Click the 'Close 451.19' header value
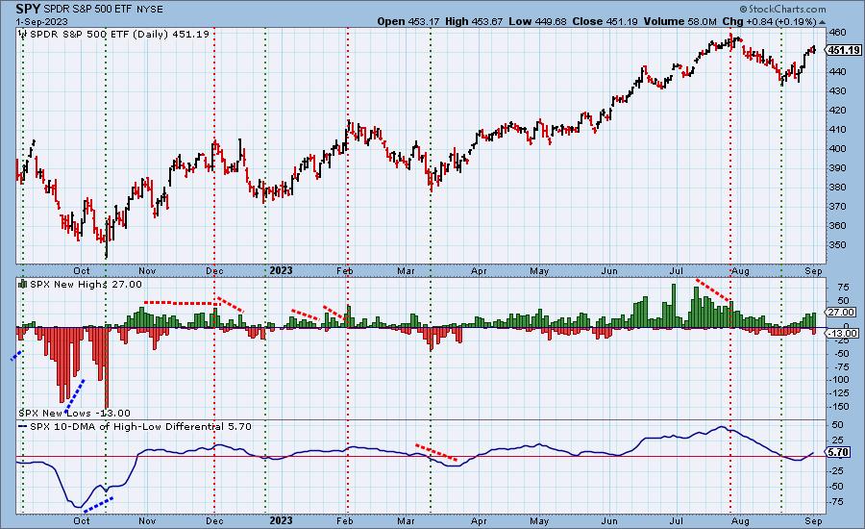 point(605,21)
